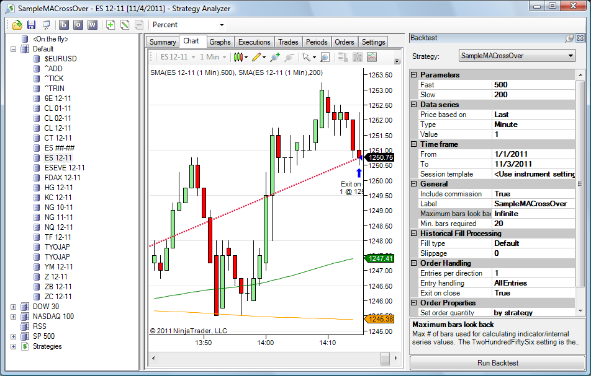The width and height of the screenshot is (591, 376).
Task: Click the 'o' optimize toolbar button
Action: click(78, 25)
